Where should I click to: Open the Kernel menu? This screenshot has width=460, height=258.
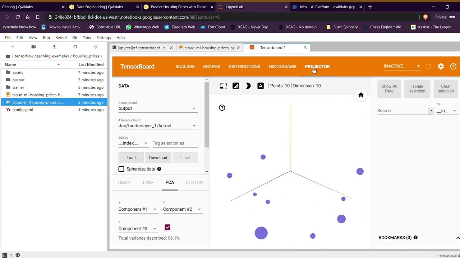click(x=61, y=38)
